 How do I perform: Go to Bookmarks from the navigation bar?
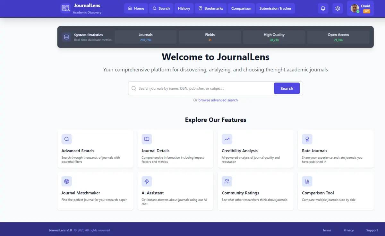coord(210,8)
